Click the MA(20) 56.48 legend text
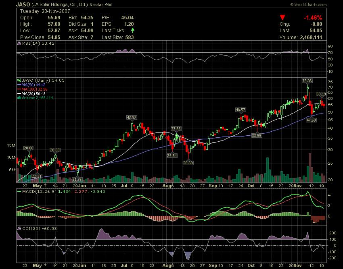 pyautogui.click(x=33, y=94)
